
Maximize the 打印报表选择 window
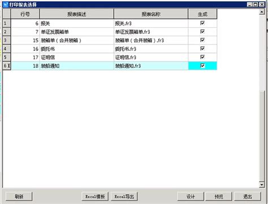tap(256, 5)
